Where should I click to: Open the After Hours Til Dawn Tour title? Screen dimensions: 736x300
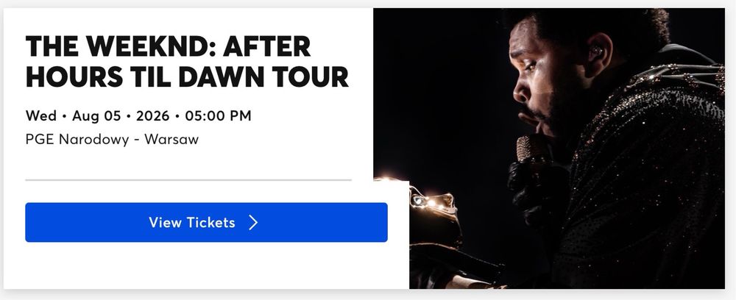point(187,63)
